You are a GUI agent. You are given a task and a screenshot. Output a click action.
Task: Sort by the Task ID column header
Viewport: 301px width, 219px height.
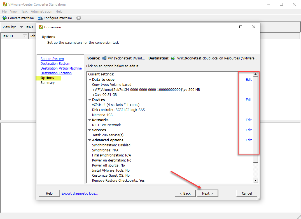pyautogui.click(x=14, y=36)
